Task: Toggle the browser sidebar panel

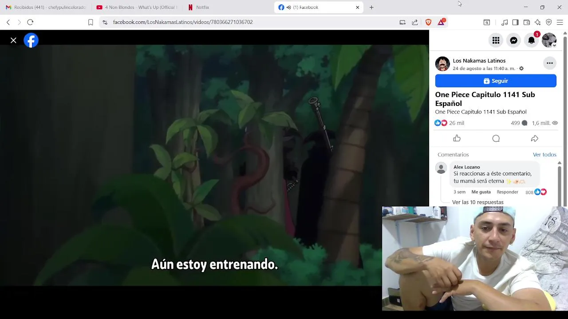Action: point(515,22)
